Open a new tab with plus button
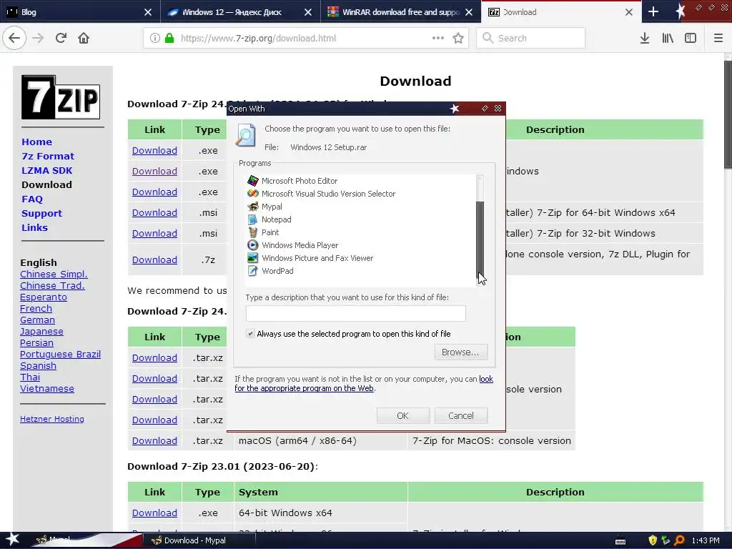The height and width of the screenshot is (549, 732). click(x=653, y=11)
